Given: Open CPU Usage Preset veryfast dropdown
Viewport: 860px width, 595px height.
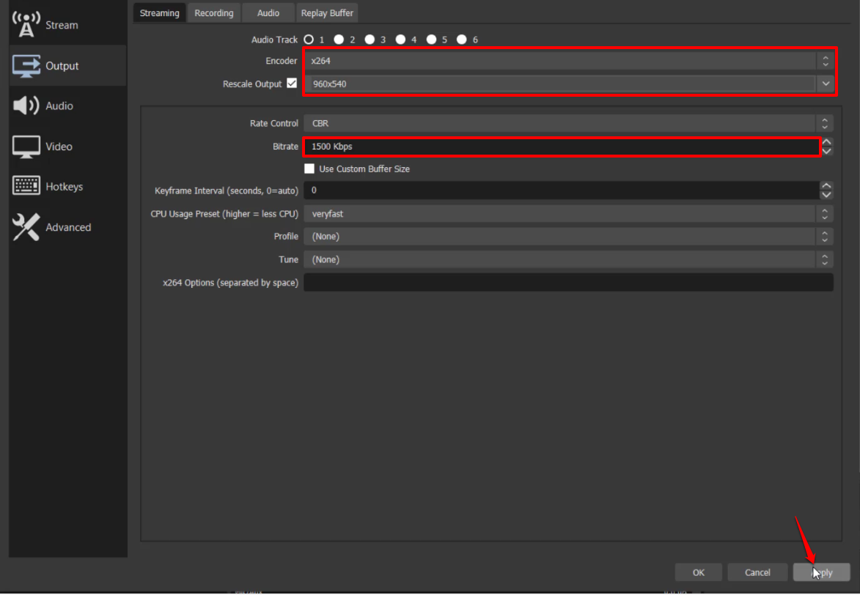Looking at the screenshot, I should click(x=567, y=213).
